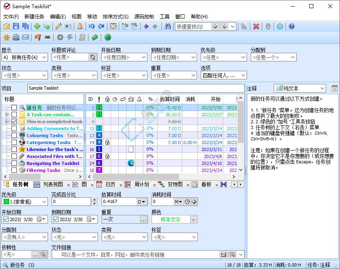
Task: Tick the checkbox for Colouring Tasks
Action: (x=14, y=136)
